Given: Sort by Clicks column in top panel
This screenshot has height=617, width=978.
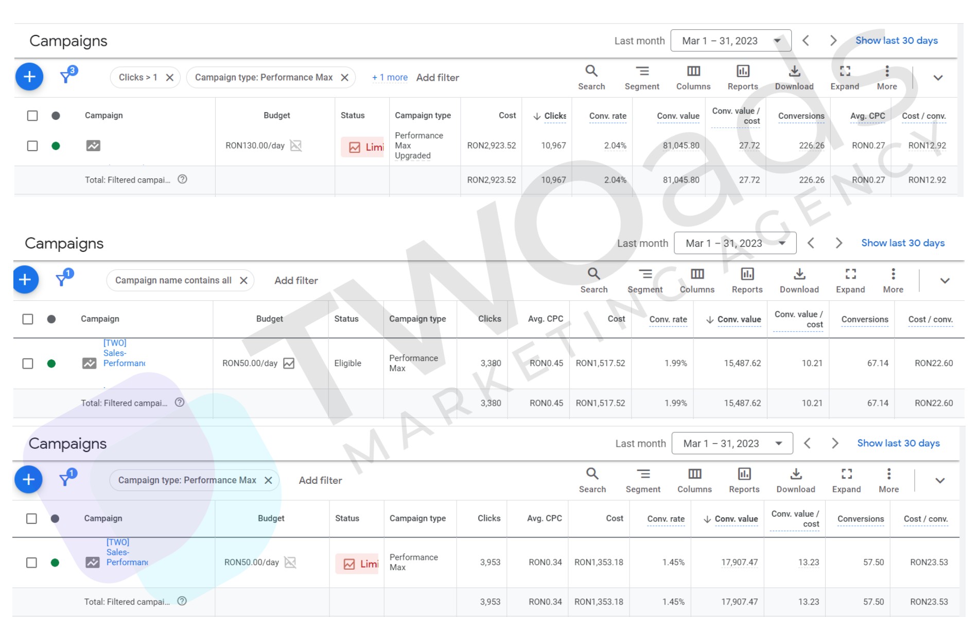Looking at the screenshot, I should [x=550, y=116].
